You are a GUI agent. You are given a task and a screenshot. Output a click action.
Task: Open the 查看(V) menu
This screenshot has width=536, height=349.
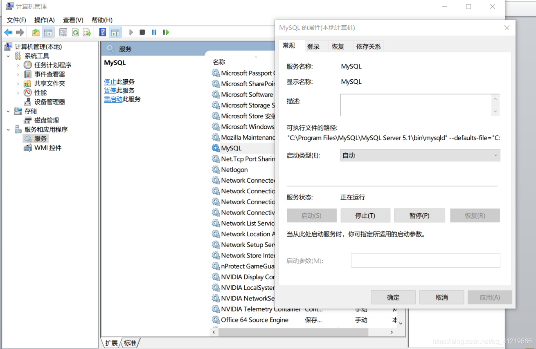coord(73,20)
